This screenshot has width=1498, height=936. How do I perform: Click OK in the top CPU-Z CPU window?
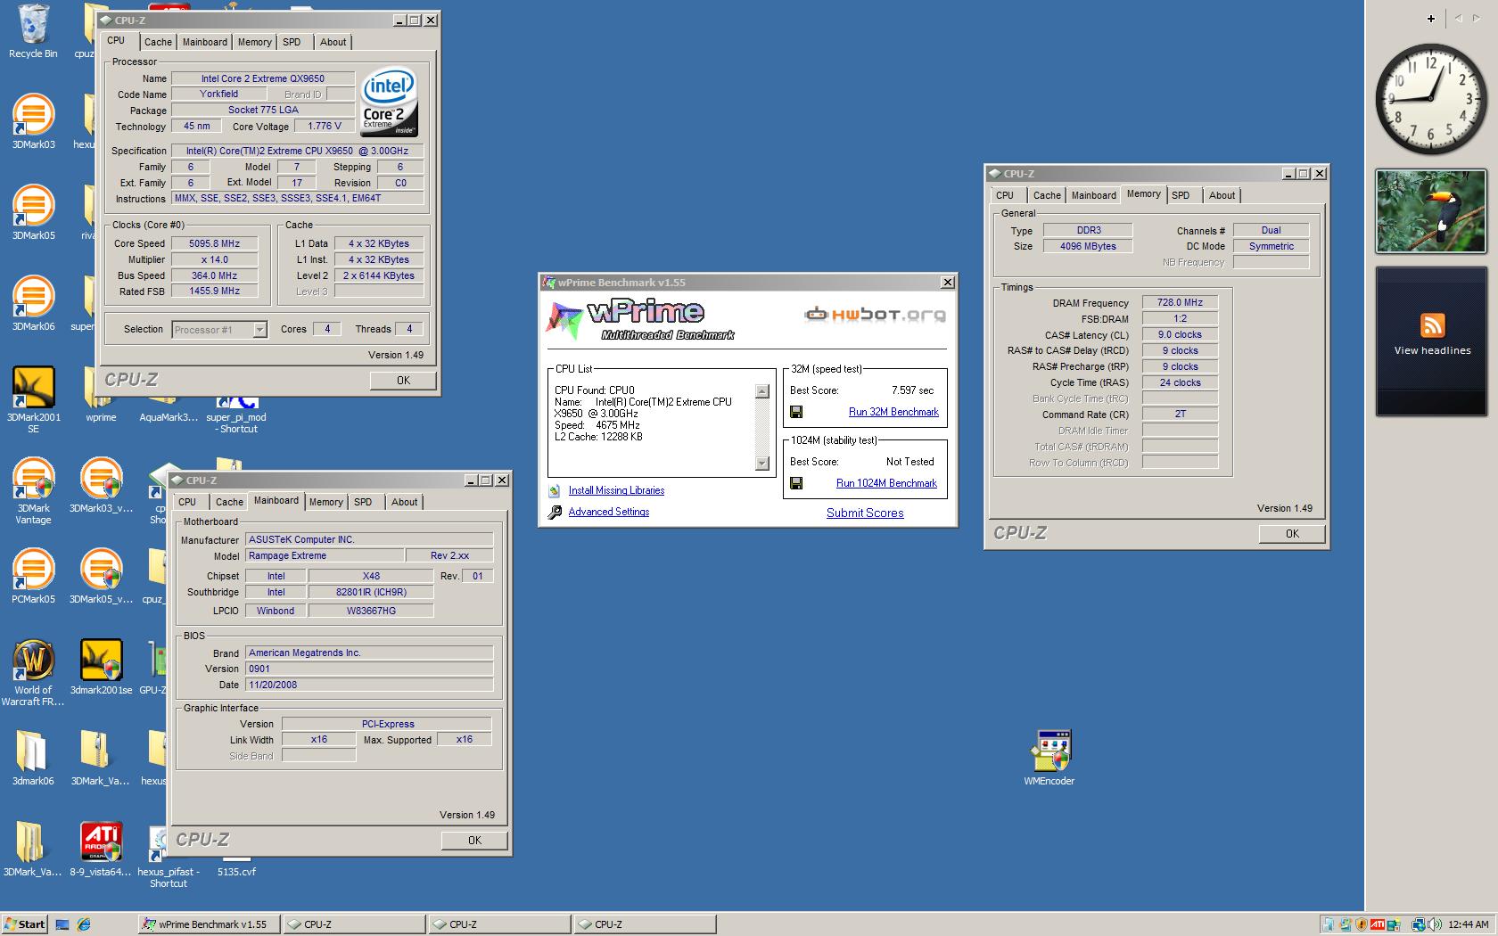403,381
